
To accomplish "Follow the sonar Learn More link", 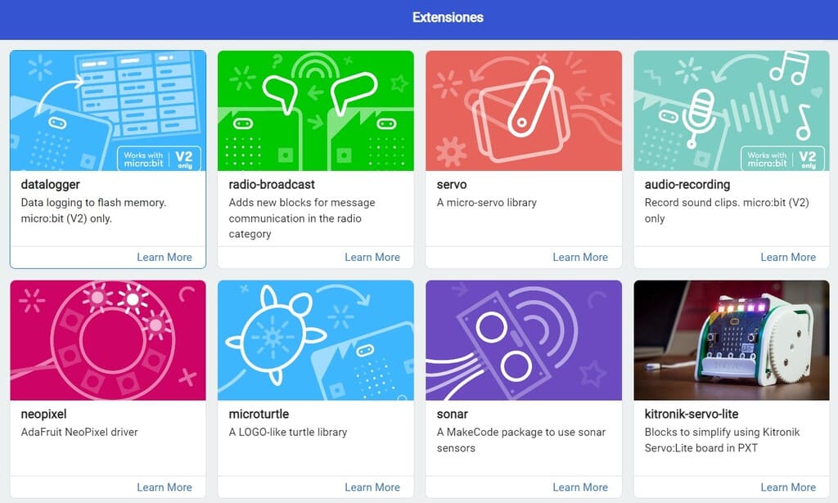I will click(x=580, y=487).
